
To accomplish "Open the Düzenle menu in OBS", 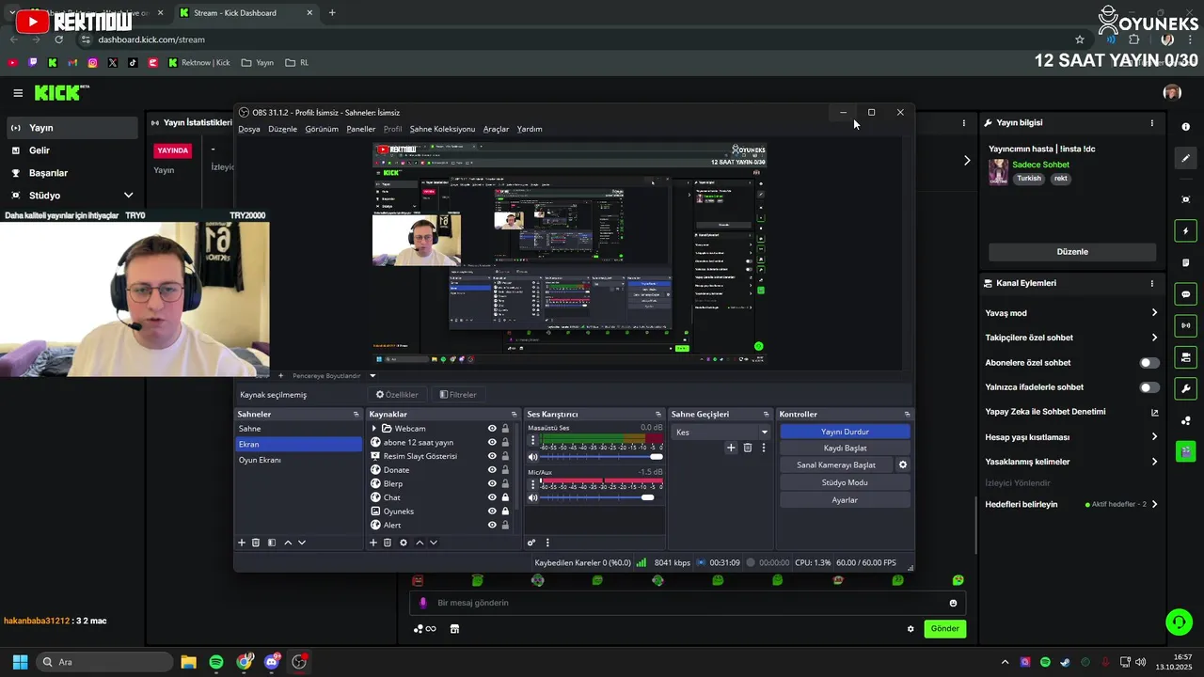I will [x=282, y=129].
